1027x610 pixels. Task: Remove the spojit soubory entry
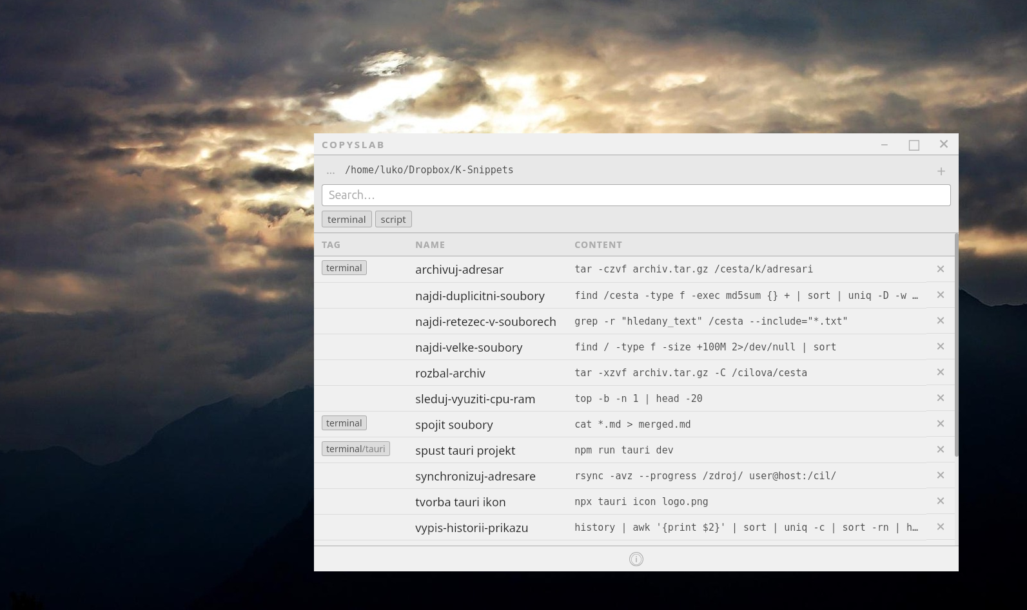point(940,424)
